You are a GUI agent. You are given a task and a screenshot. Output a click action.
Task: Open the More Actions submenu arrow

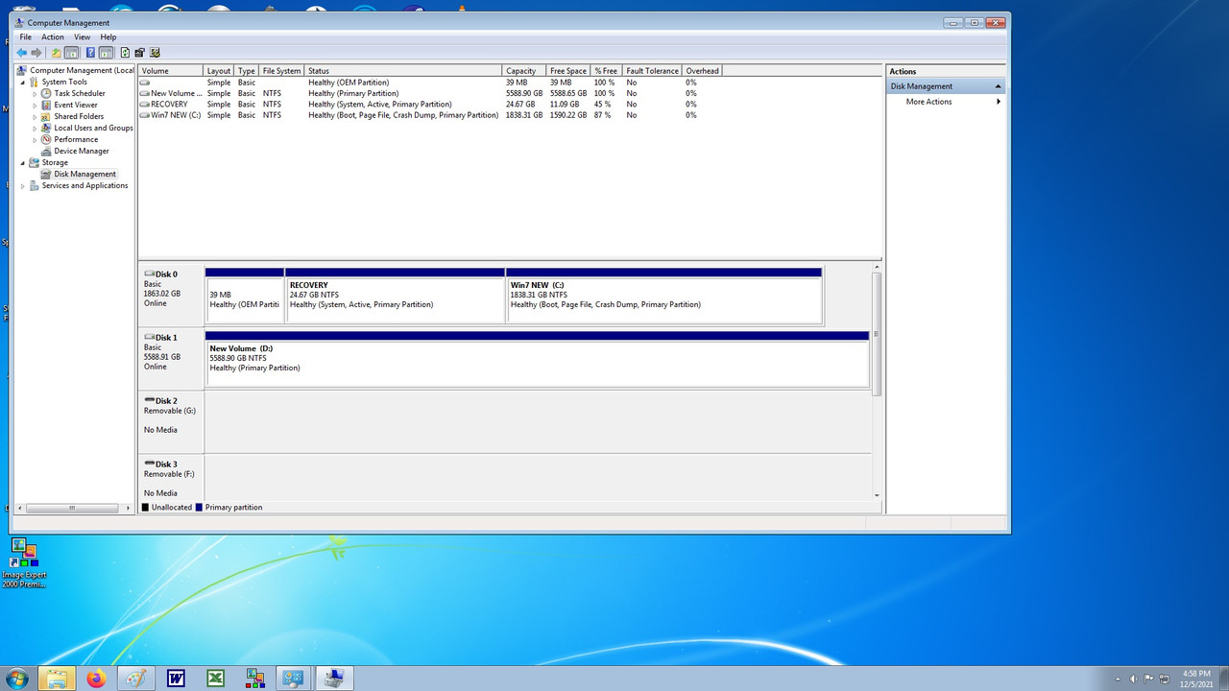point(999,102)
